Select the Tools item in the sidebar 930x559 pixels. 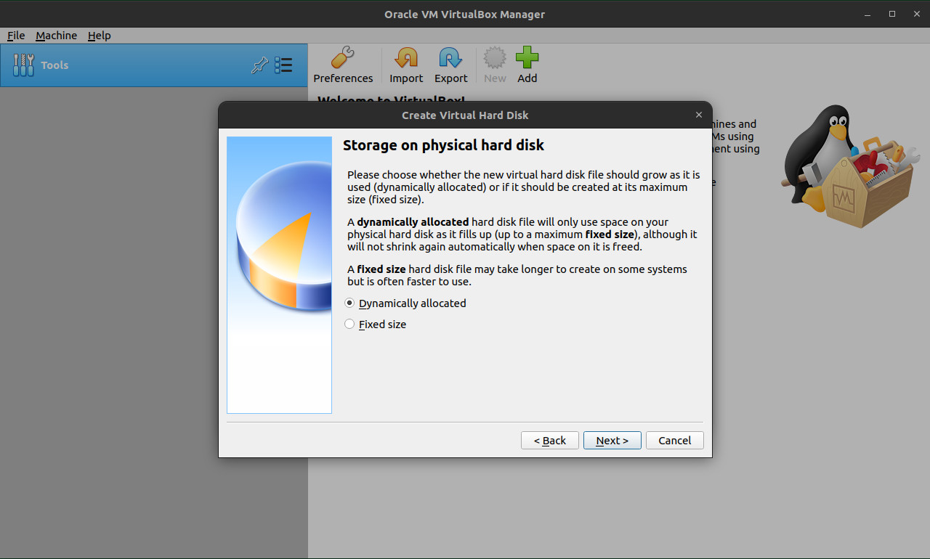154,65
